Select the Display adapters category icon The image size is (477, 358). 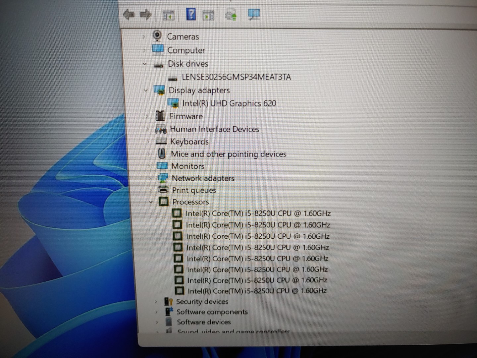(159, 90)
